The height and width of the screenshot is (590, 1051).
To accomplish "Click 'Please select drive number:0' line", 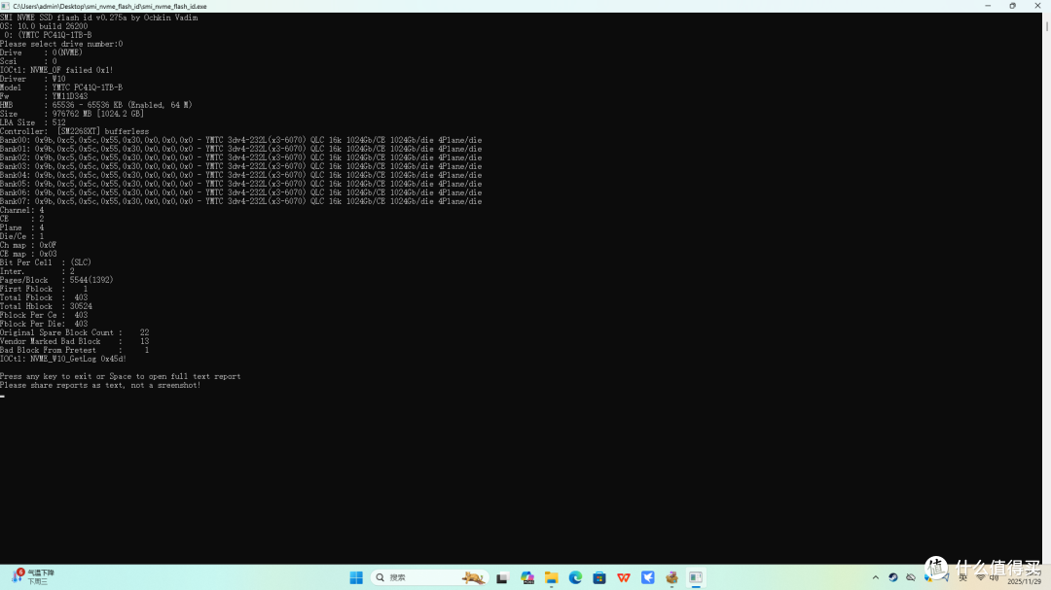I will (61, 44).
